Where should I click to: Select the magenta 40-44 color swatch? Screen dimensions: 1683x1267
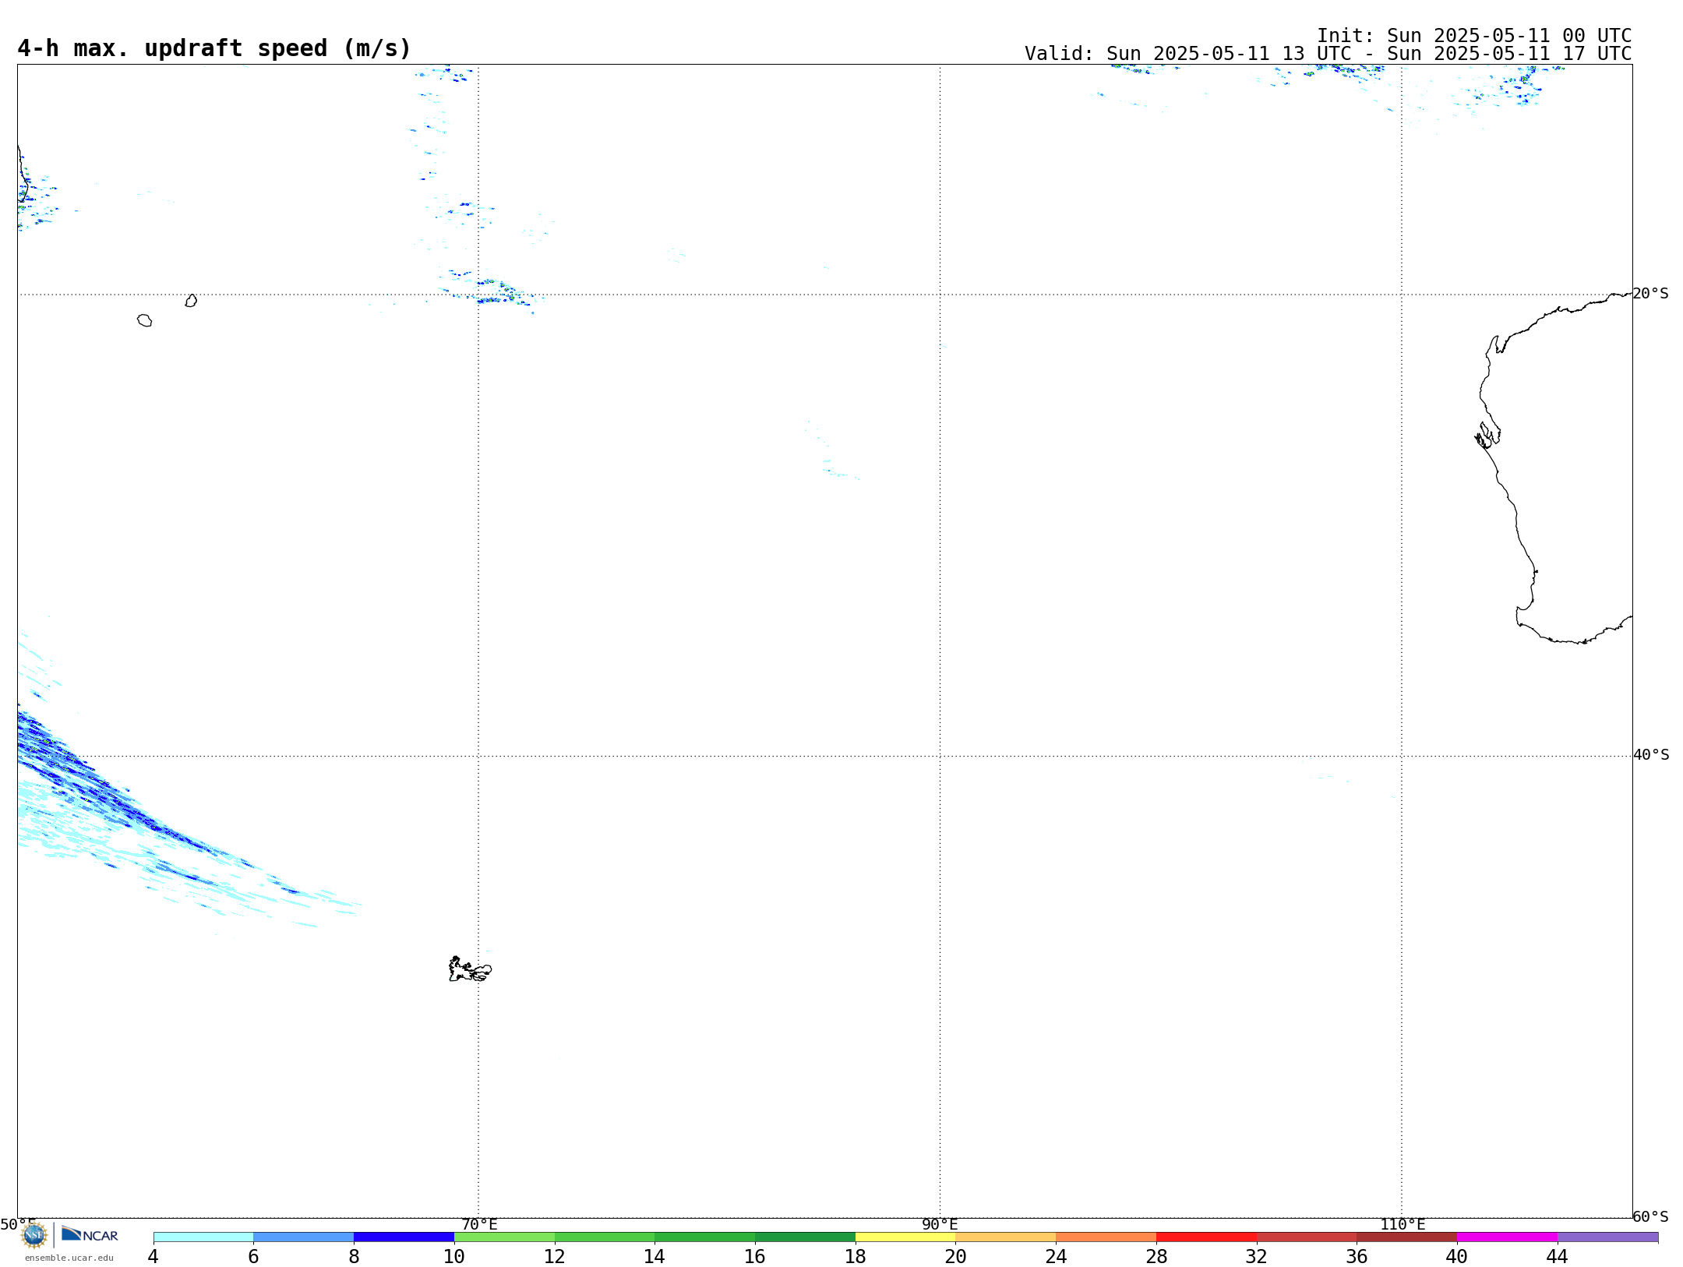pos(1507,1237)
